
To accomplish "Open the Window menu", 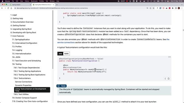I will 52,1.
